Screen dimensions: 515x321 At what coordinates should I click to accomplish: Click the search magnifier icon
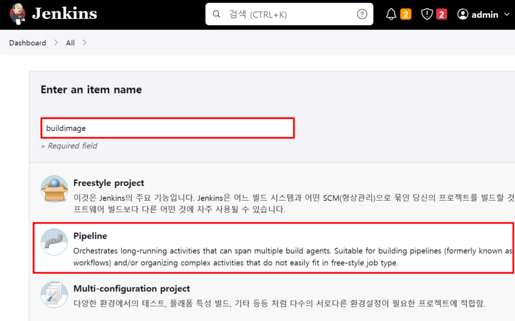click(x=217, y=14)
